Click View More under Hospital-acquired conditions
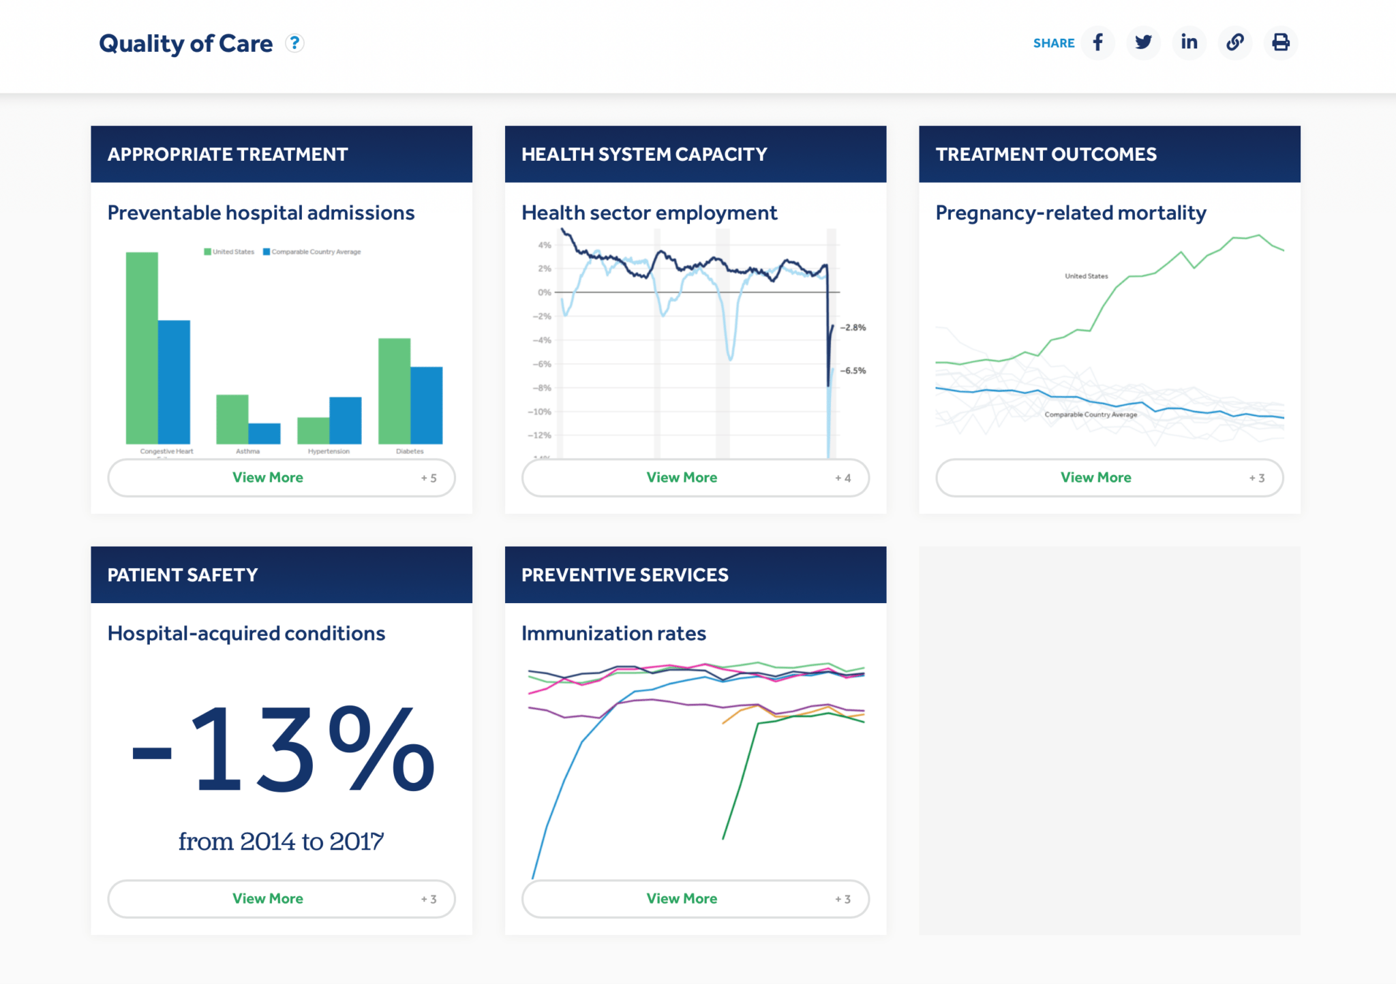Screen dimensions: 1396x984 268,898
